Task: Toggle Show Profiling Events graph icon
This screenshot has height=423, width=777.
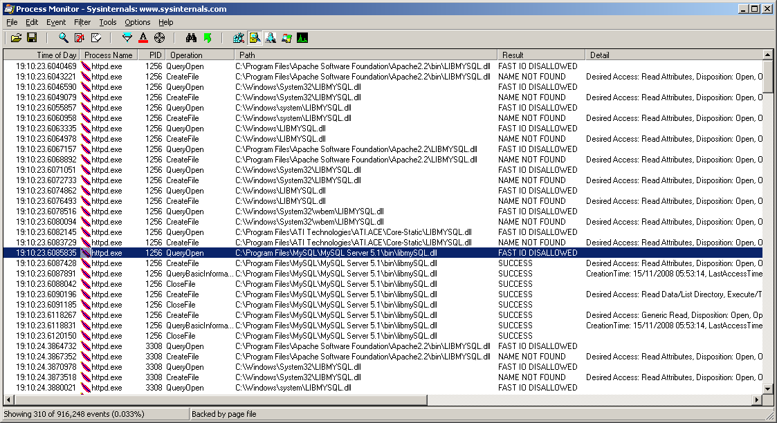Action: point(302,38)
